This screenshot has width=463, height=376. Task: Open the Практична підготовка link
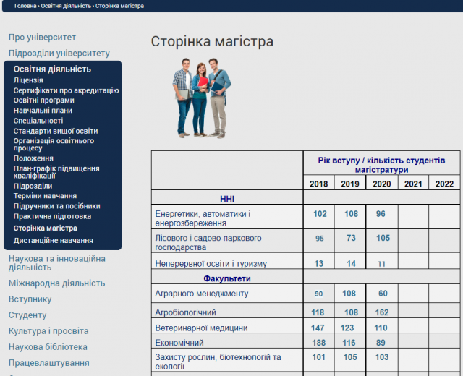(x=52, y=216)
